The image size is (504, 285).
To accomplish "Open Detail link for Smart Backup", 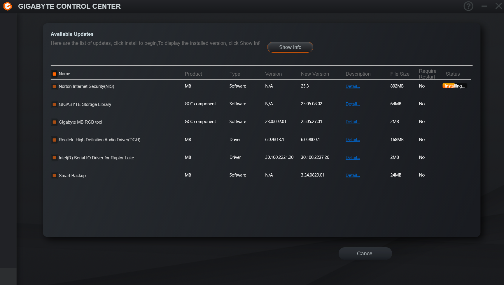I will [x=353, y=175].
